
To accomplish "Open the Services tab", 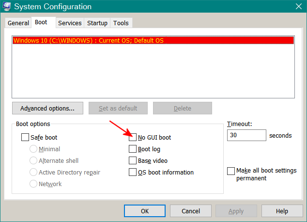I will point(70,23).
